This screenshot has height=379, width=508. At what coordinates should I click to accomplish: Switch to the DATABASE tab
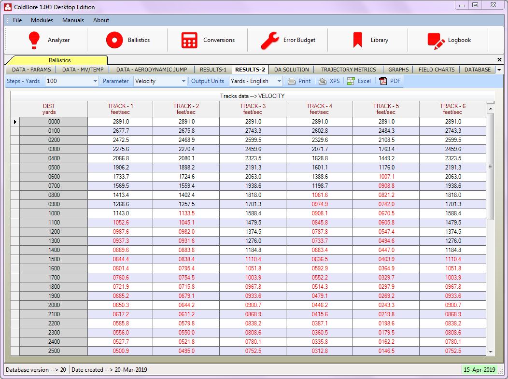coord(478,70)
